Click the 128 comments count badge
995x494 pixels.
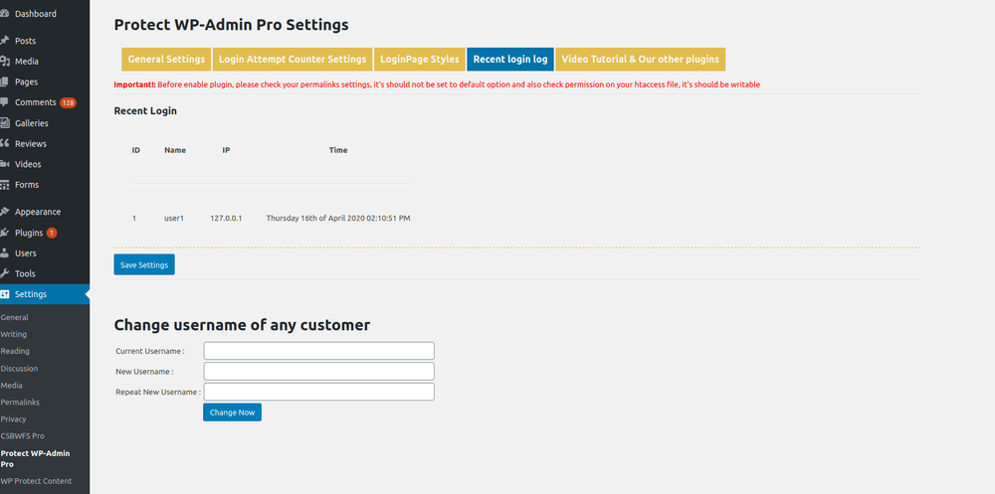pyautogui.click(x=68, y=102)
